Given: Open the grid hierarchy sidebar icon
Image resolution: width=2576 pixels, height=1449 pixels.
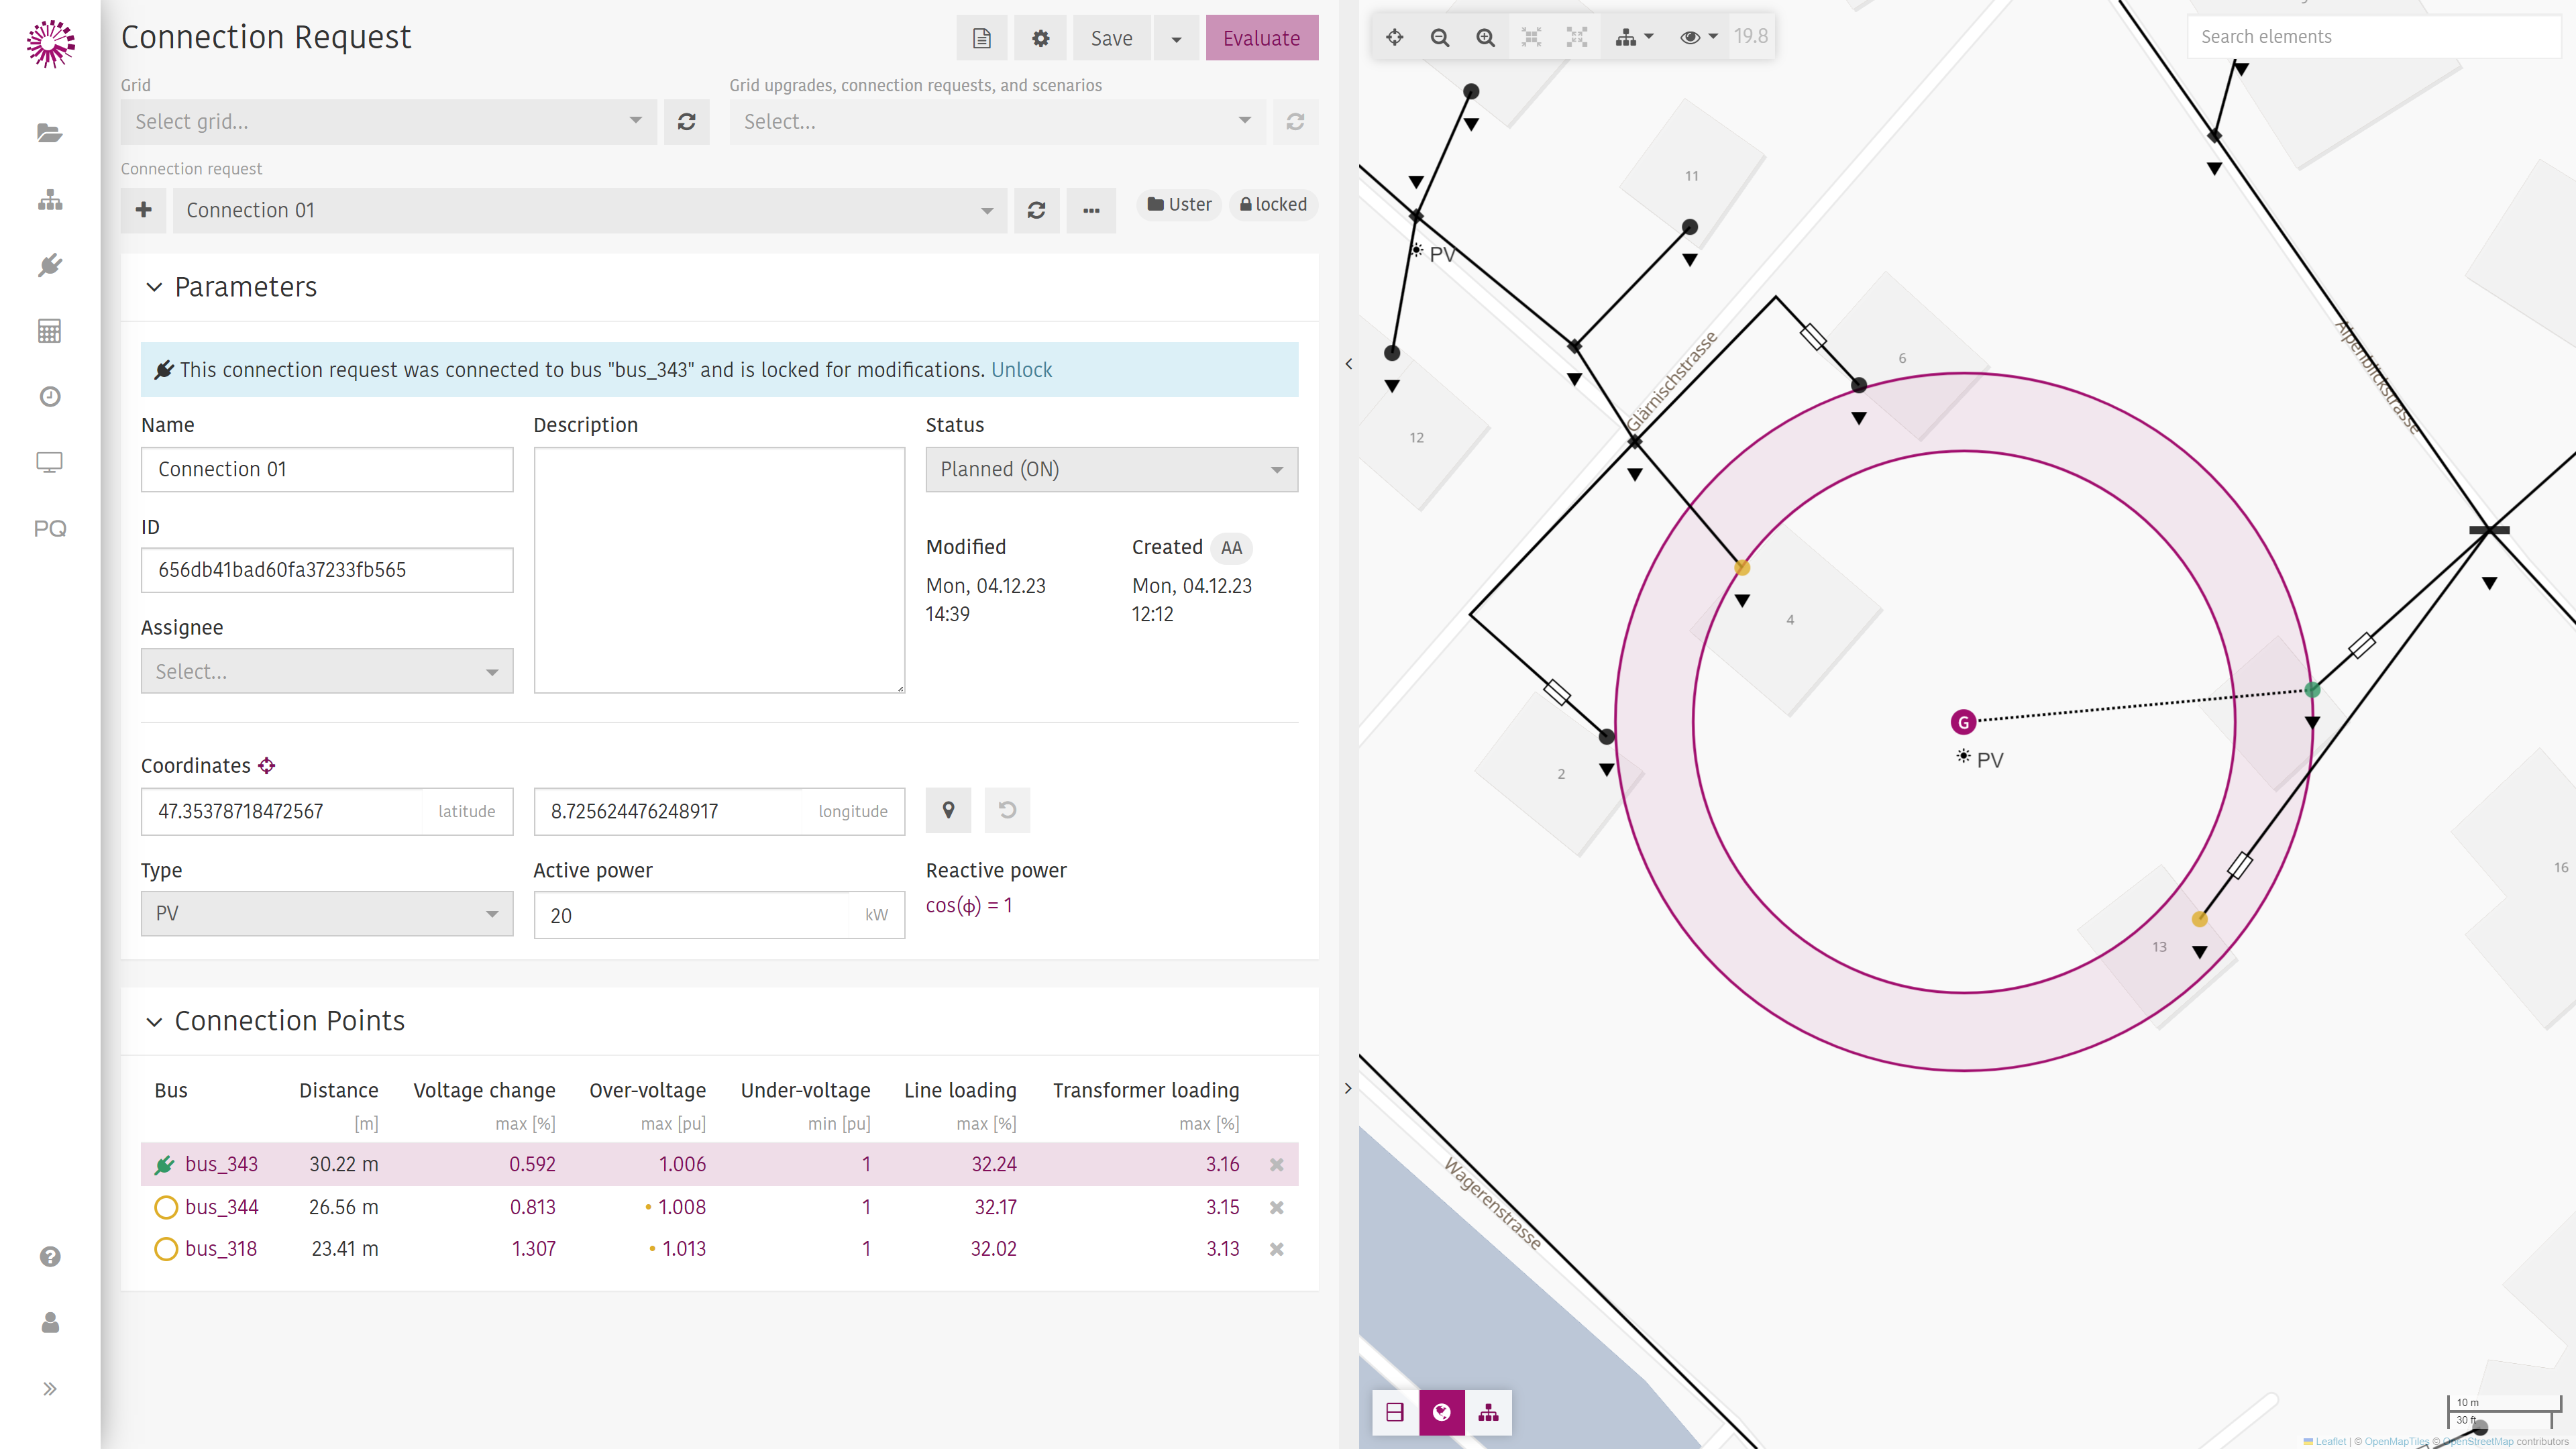Looking at the screenshot, I should tap(50, 200).
